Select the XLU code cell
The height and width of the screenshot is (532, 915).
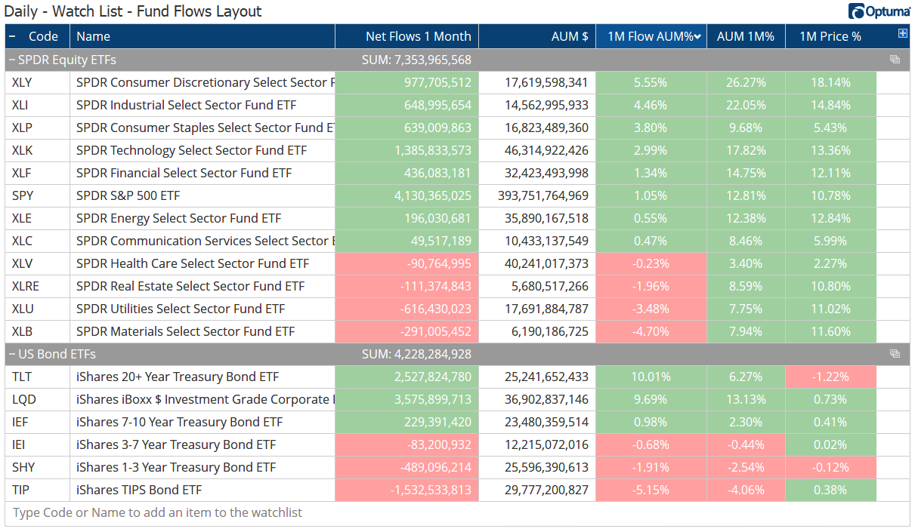click(38, 309)
